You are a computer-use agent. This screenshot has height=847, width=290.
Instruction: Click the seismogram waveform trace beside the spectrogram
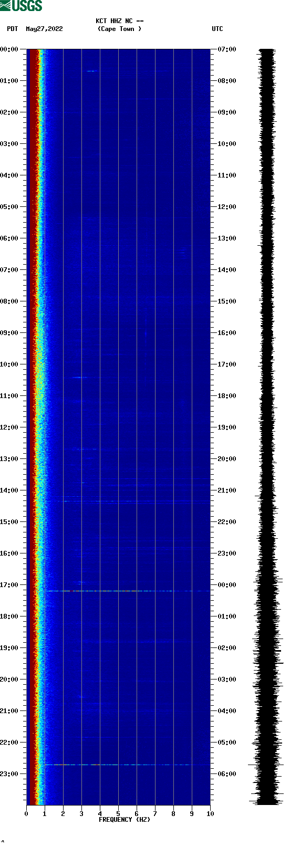(x=267, y=427)
